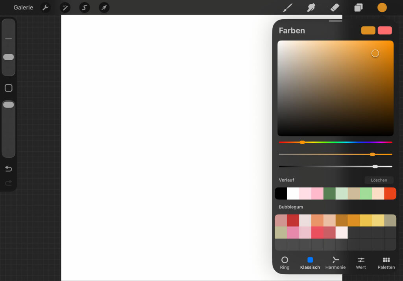This screenshot has width=403, height=281.
Task: Tap the square Modify button in sidebar
Action: (x=9, y=88)
